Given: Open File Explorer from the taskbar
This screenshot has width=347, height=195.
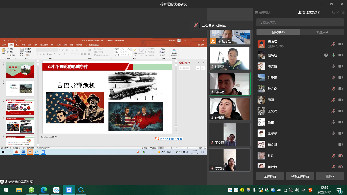Looking at the screenshot, I should [19, 190].
